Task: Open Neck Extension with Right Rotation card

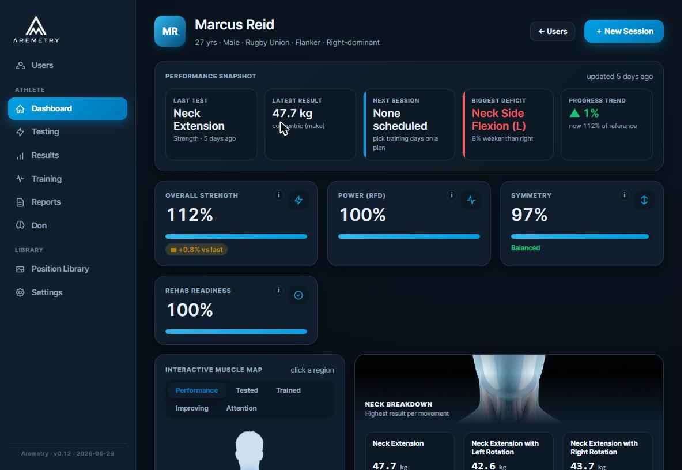Action: pyautogui.click(x=608, y=451)
